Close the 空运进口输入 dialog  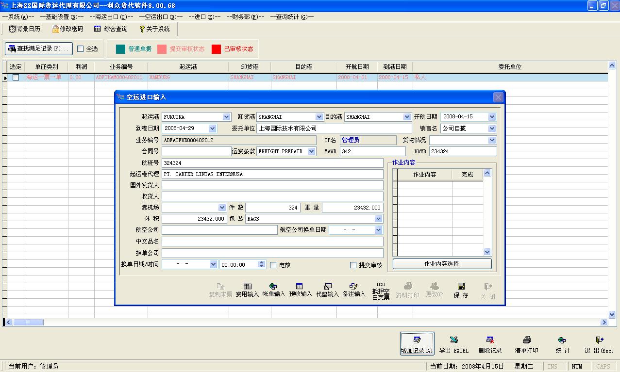pyautogui.click(x=498, y=97)
